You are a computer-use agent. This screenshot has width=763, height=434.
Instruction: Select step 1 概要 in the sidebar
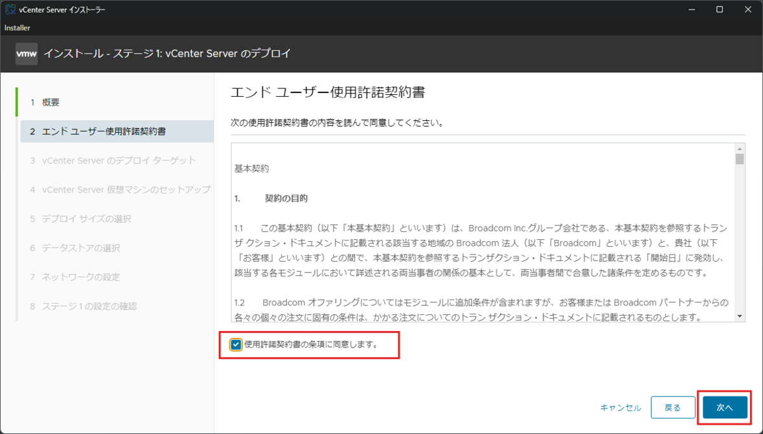[x=114, y=102]
